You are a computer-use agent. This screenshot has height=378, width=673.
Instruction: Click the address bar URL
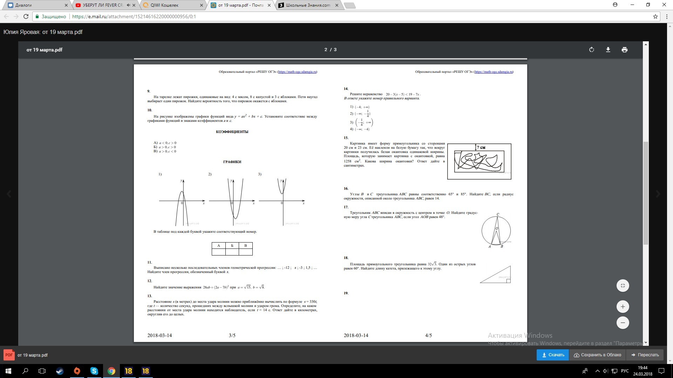[134, 16]
